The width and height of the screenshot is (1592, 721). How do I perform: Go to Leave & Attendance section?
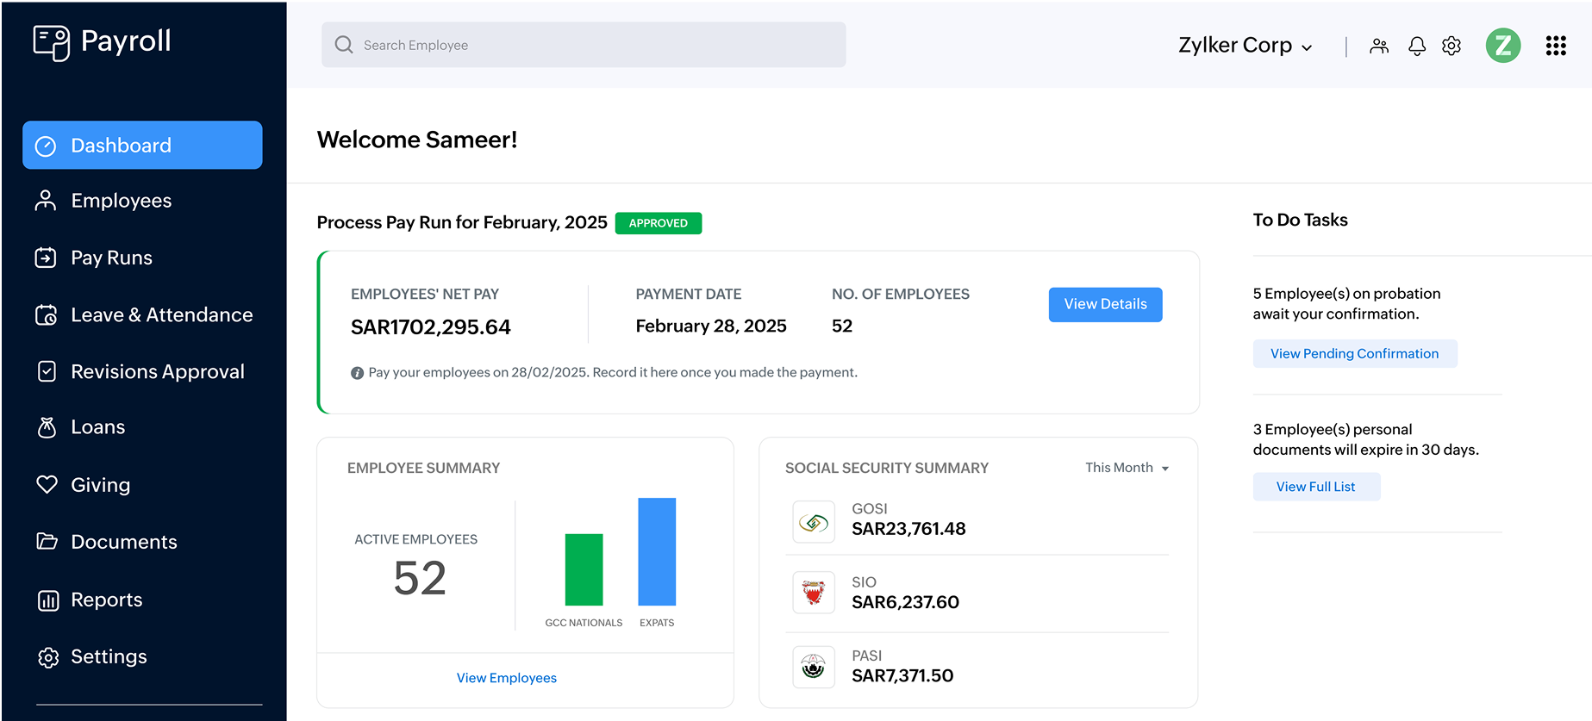[161, 315]
